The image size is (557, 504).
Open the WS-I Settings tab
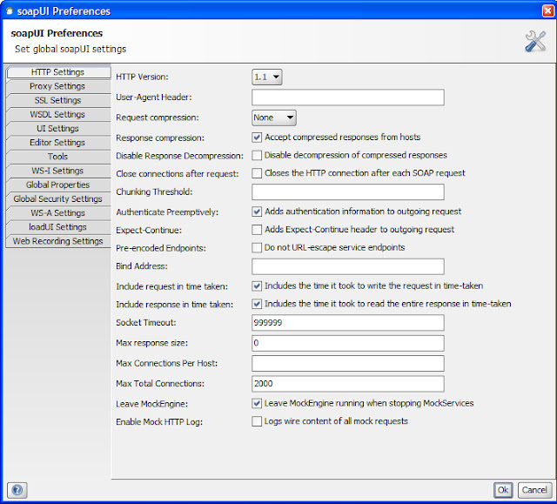coord(58,171)
